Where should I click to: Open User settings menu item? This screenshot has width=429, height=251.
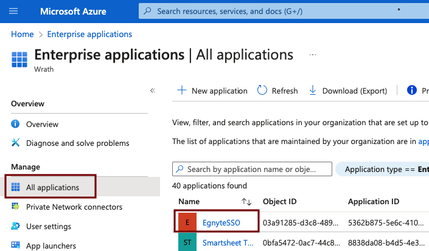click(x=49, y=227)
